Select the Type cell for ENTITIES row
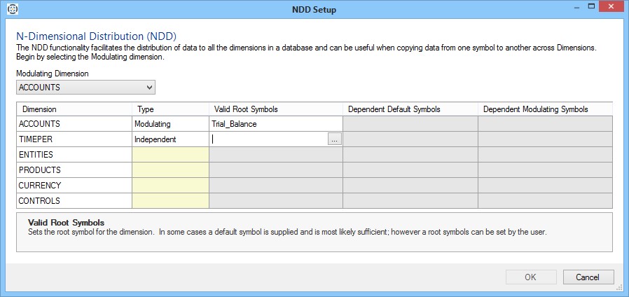 coord(170,155)
